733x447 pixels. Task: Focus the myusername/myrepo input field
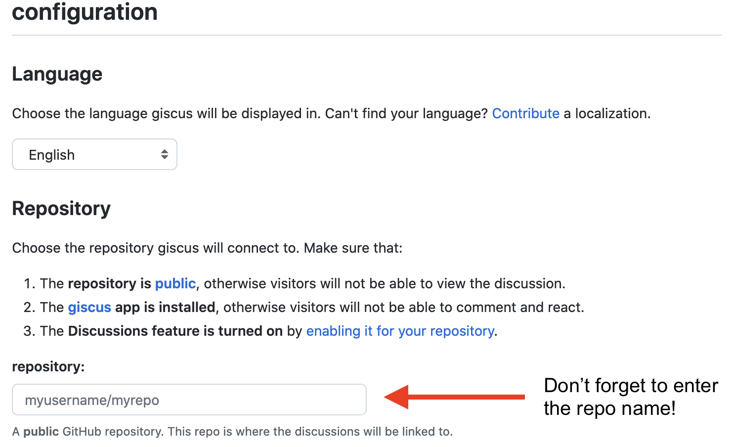[x=189, y=400]
